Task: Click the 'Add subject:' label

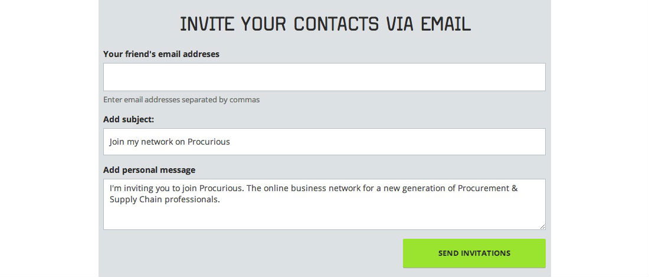Action: click(128, 119)
